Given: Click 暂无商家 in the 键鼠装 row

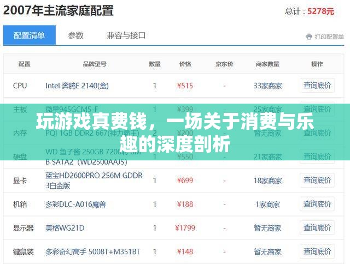Looking at the screenshot, I should point(267,252).
